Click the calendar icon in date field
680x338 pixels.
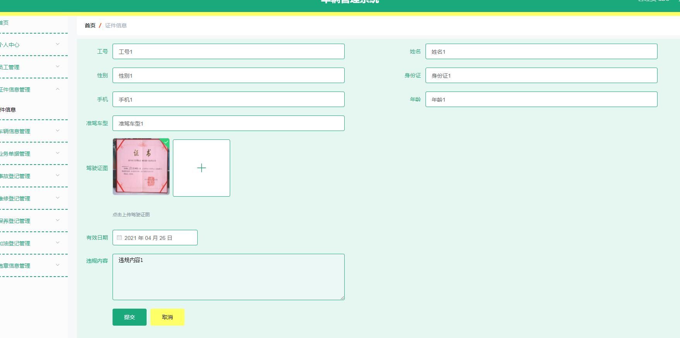(x=120, y=238)
